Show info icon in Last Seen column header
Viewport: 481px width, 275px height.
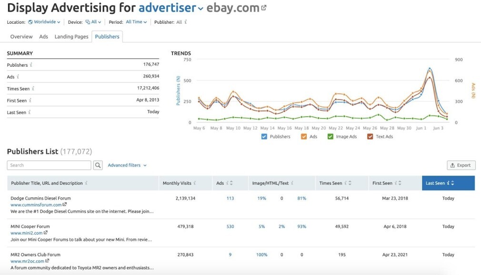point(448,183)
